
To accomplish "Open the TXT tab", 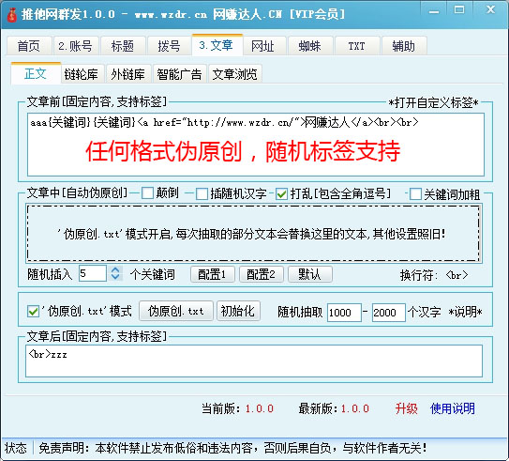I will tap(357, 46).
